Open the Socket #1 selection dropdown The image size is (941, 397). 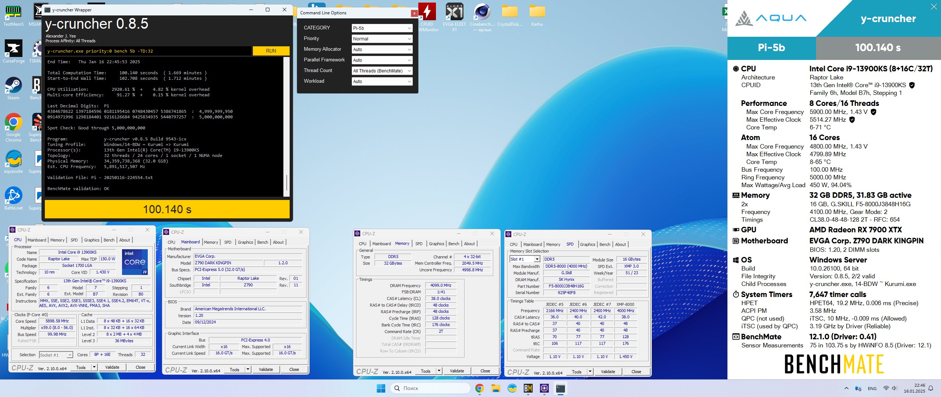(56, 355)
